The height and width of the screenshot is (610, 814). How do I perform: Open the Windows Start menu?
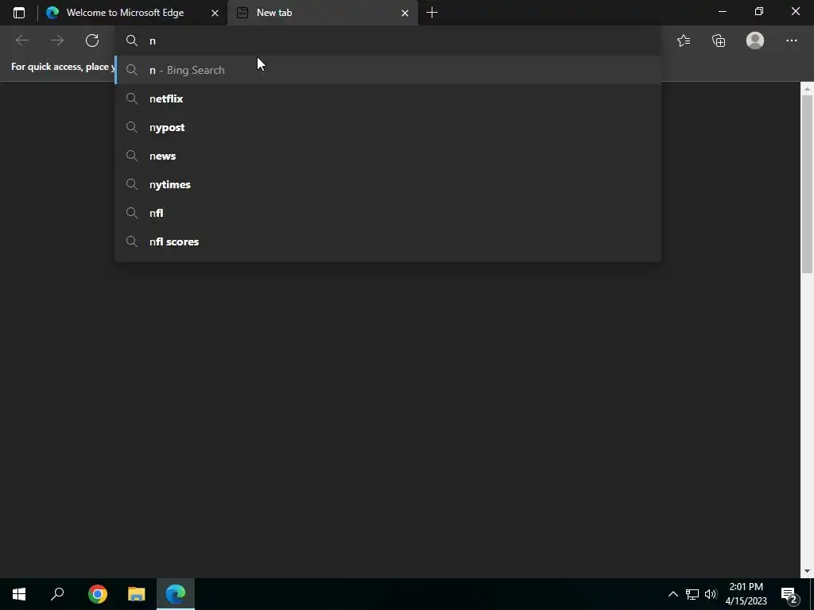coord(19,594)
